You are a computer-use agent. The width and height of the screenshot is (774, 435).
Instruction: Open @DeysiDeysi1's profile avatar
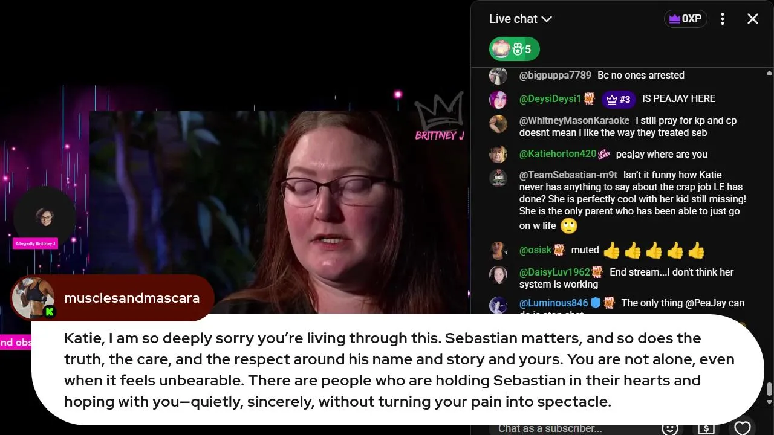click(x=498, y=99)
